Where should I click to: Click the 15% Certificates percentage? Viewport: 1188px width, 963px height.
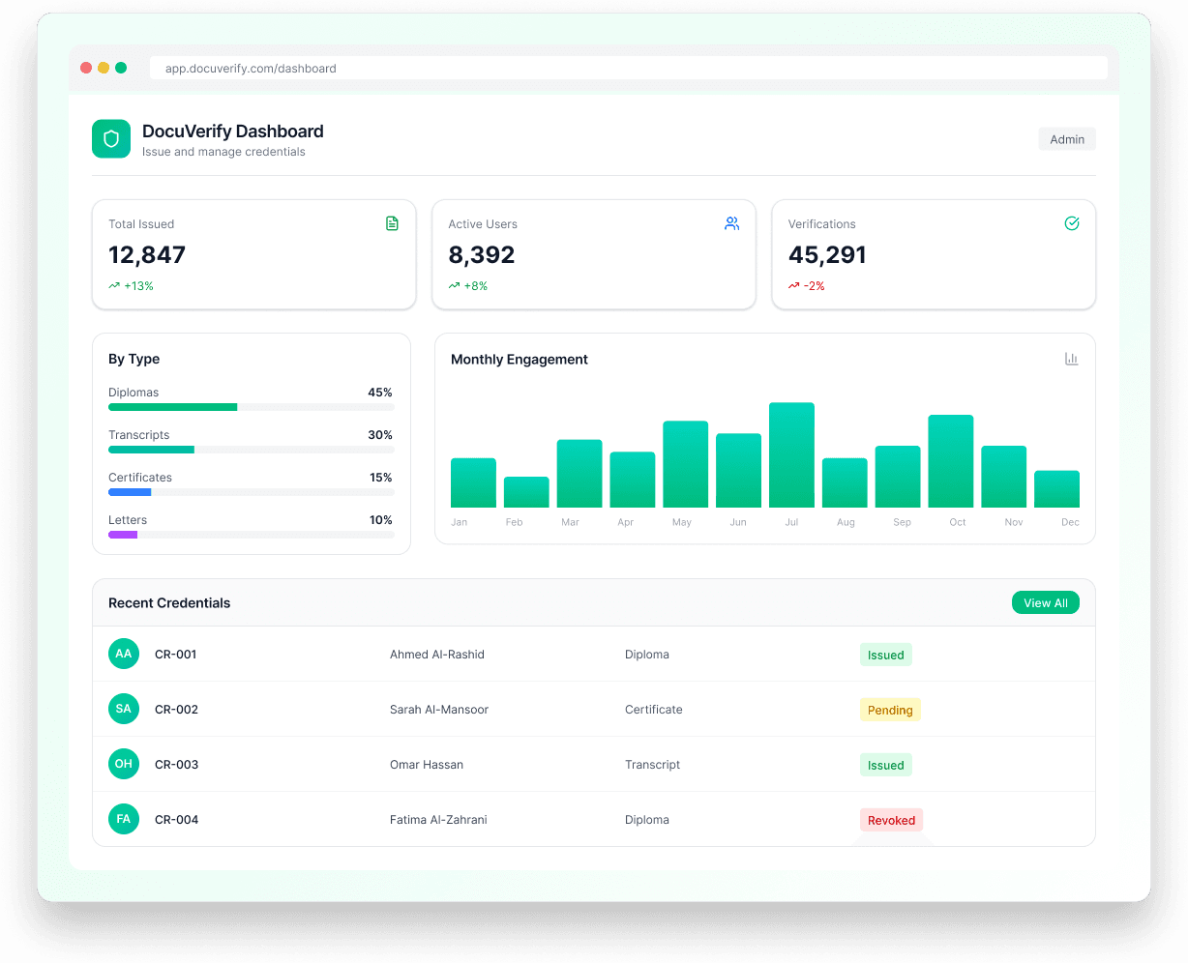tap(381, 478)
